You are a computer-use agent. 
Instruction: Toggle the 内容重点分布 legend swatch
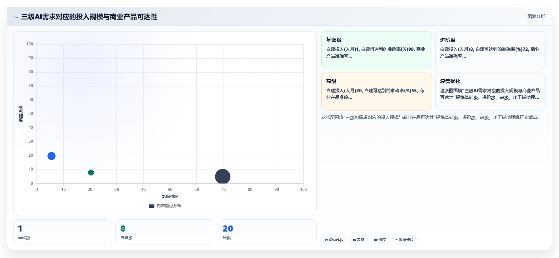(x=152, y=206)
